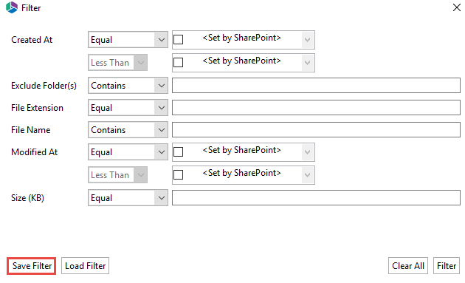Click into the File Name text box
Image resolution: width=465 pixels, height=283 pixels.
pyautogui.click(x=316, y=130)
